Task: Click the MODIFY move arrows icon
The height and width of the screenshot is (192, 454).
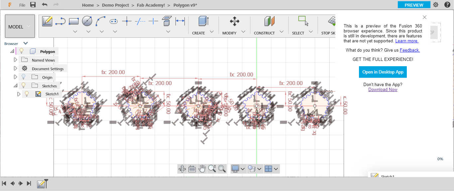Action: (x=235, y=22)
